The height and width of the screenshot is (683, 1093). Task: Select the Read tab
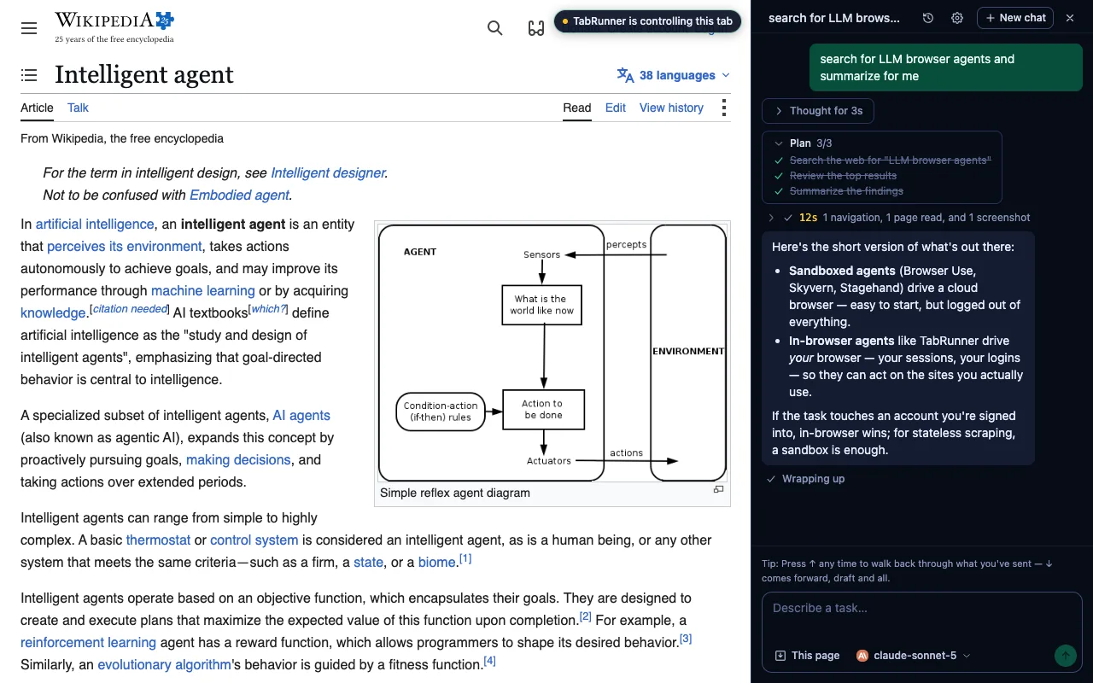click(x=577, y=108)
